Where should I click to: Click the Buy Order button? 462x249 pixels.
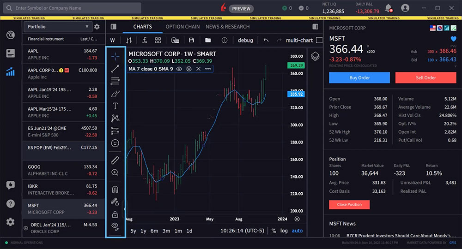click(x=359, y=77)
